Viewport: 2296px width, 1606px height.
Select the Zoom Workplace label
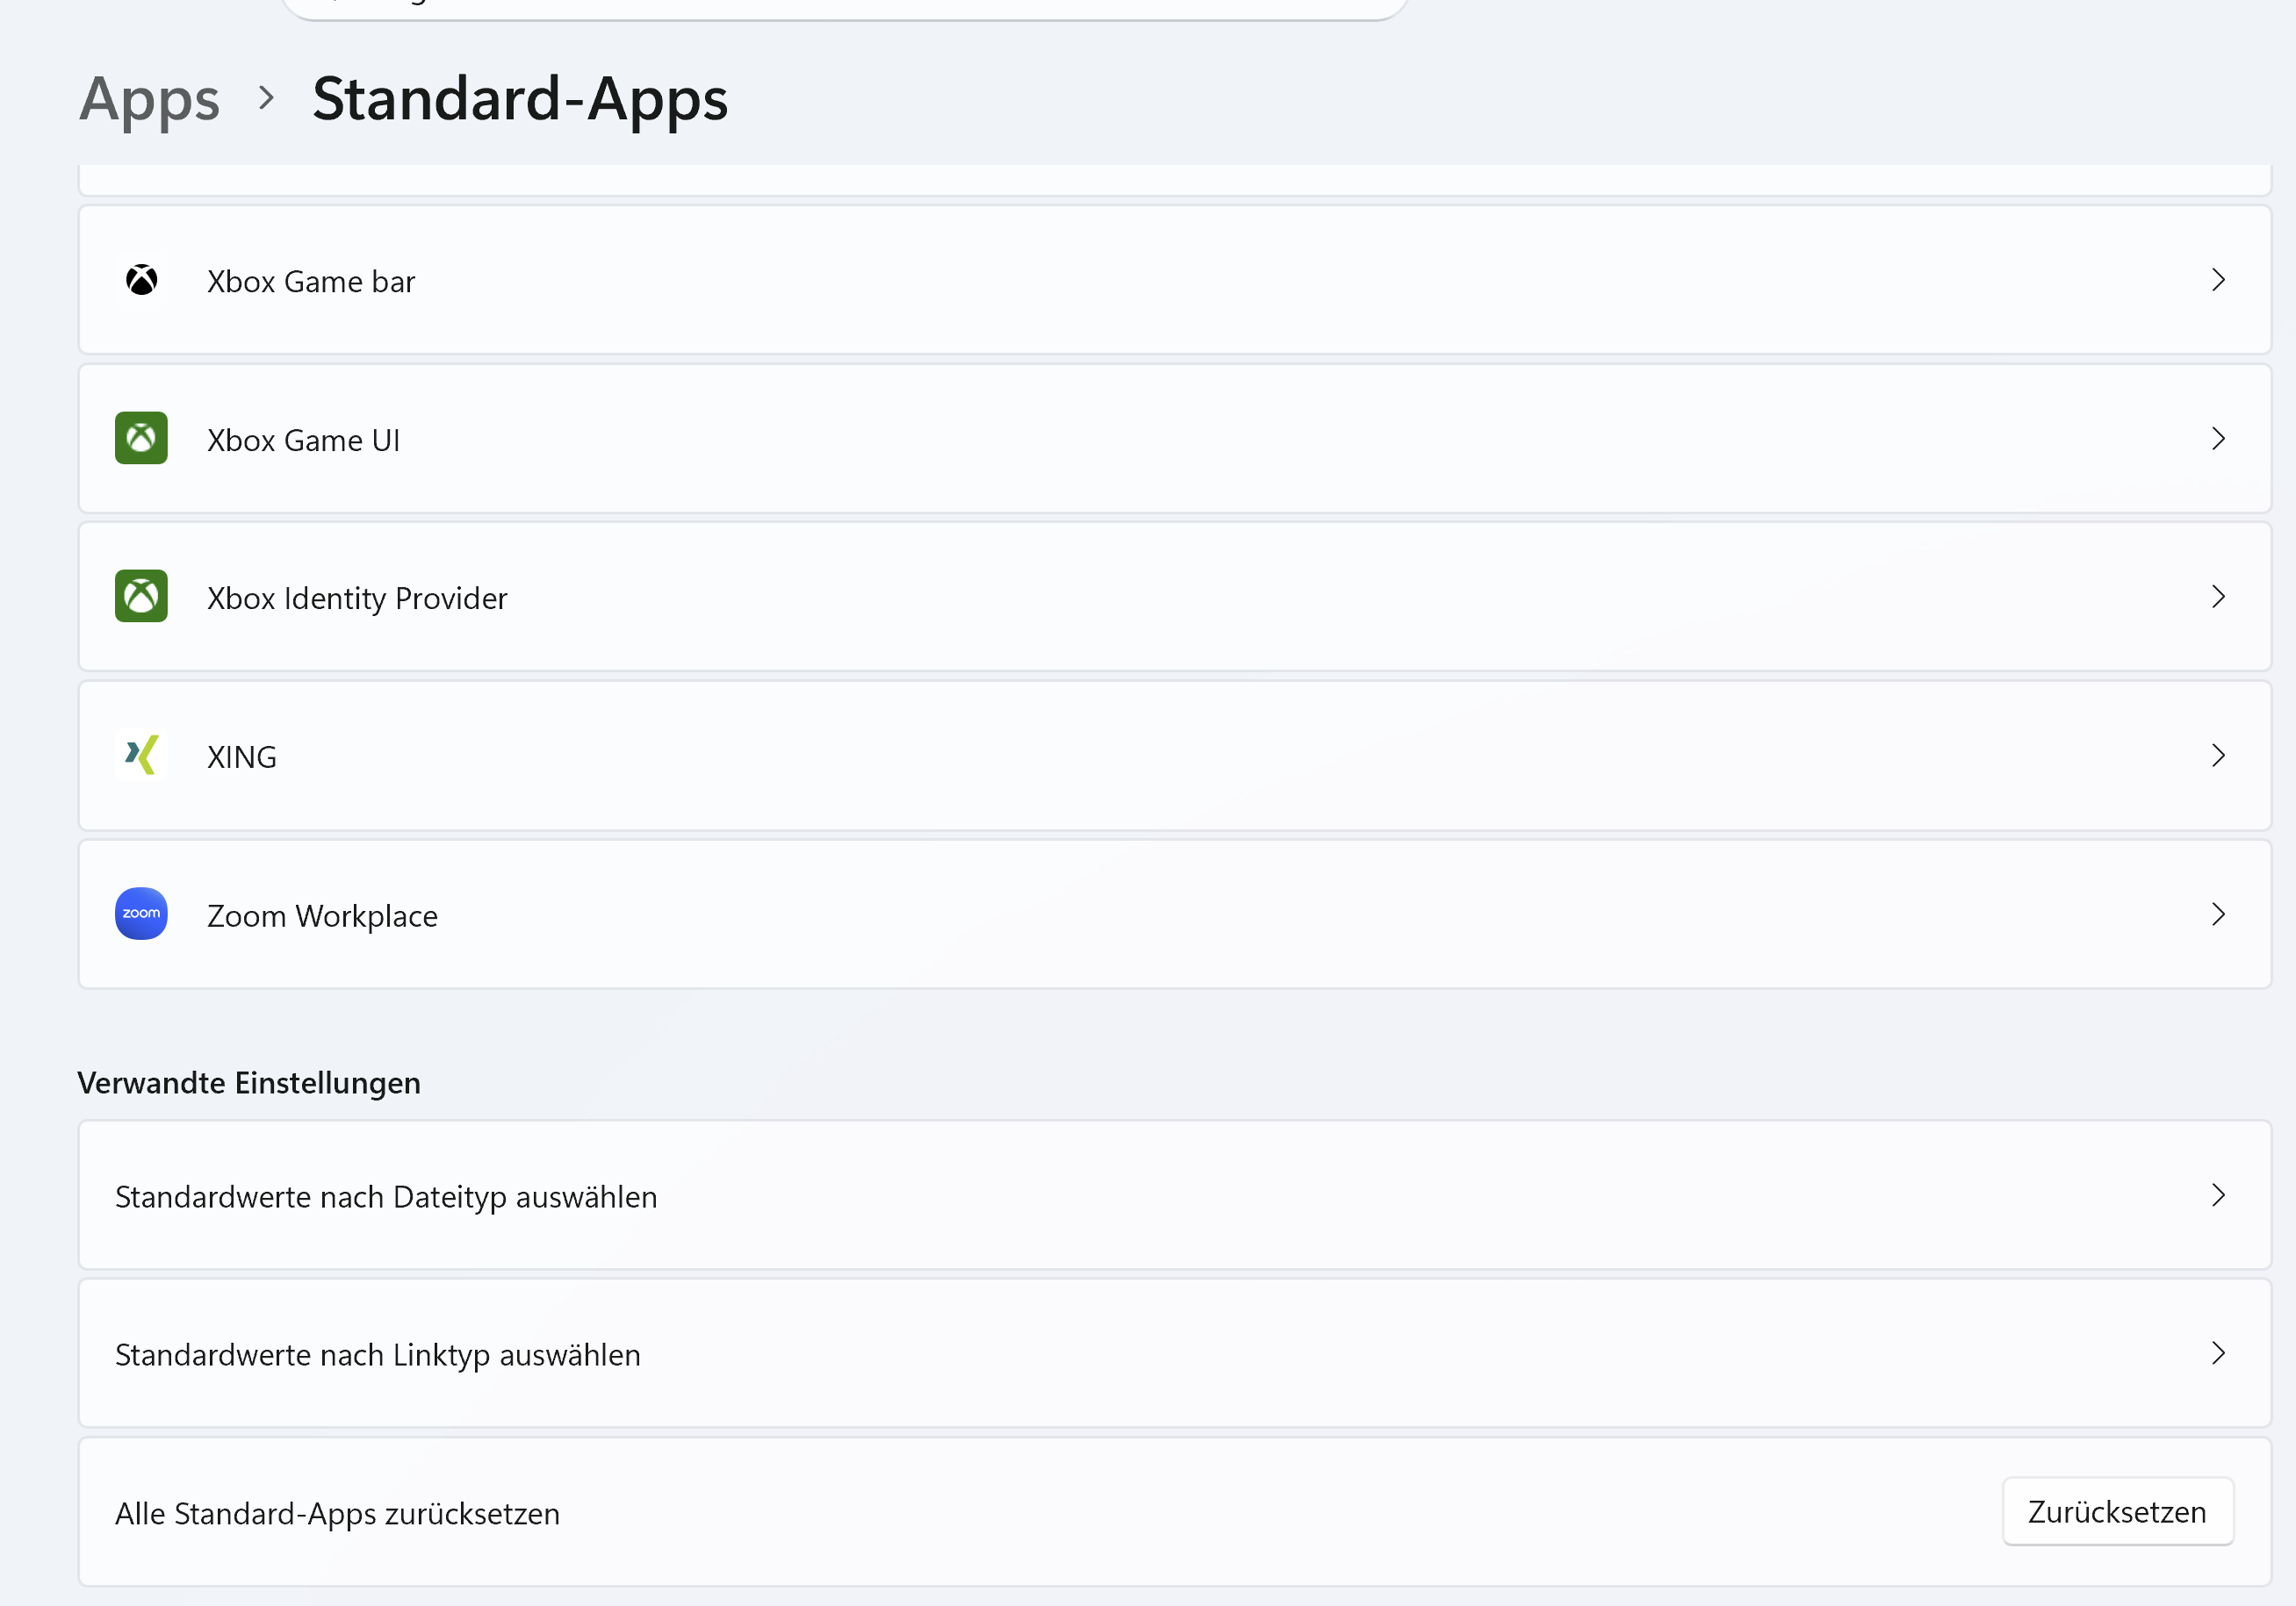point(322,916)
